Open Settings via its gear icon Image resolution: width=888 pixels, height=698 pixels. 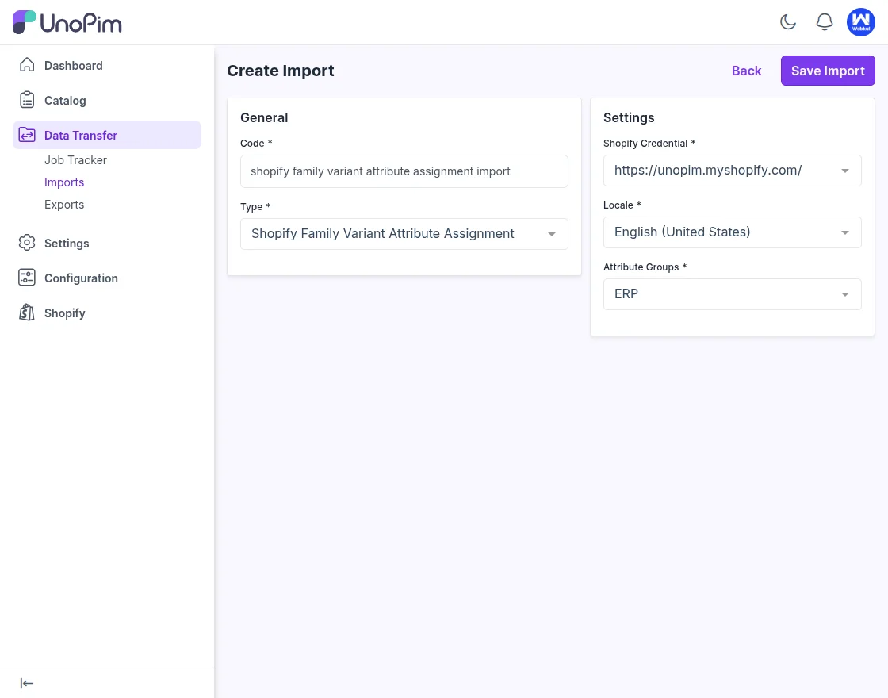(x=27, y=244)
